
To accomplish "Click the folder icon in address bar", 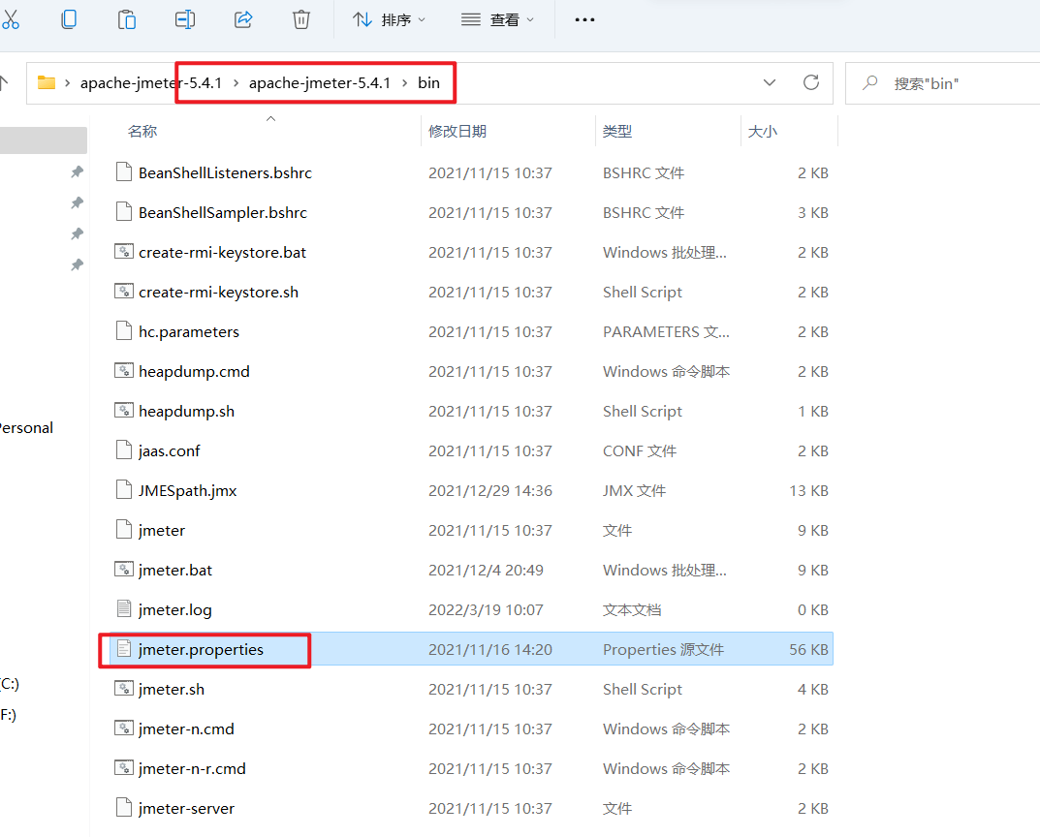I will (x=47, y=83).
